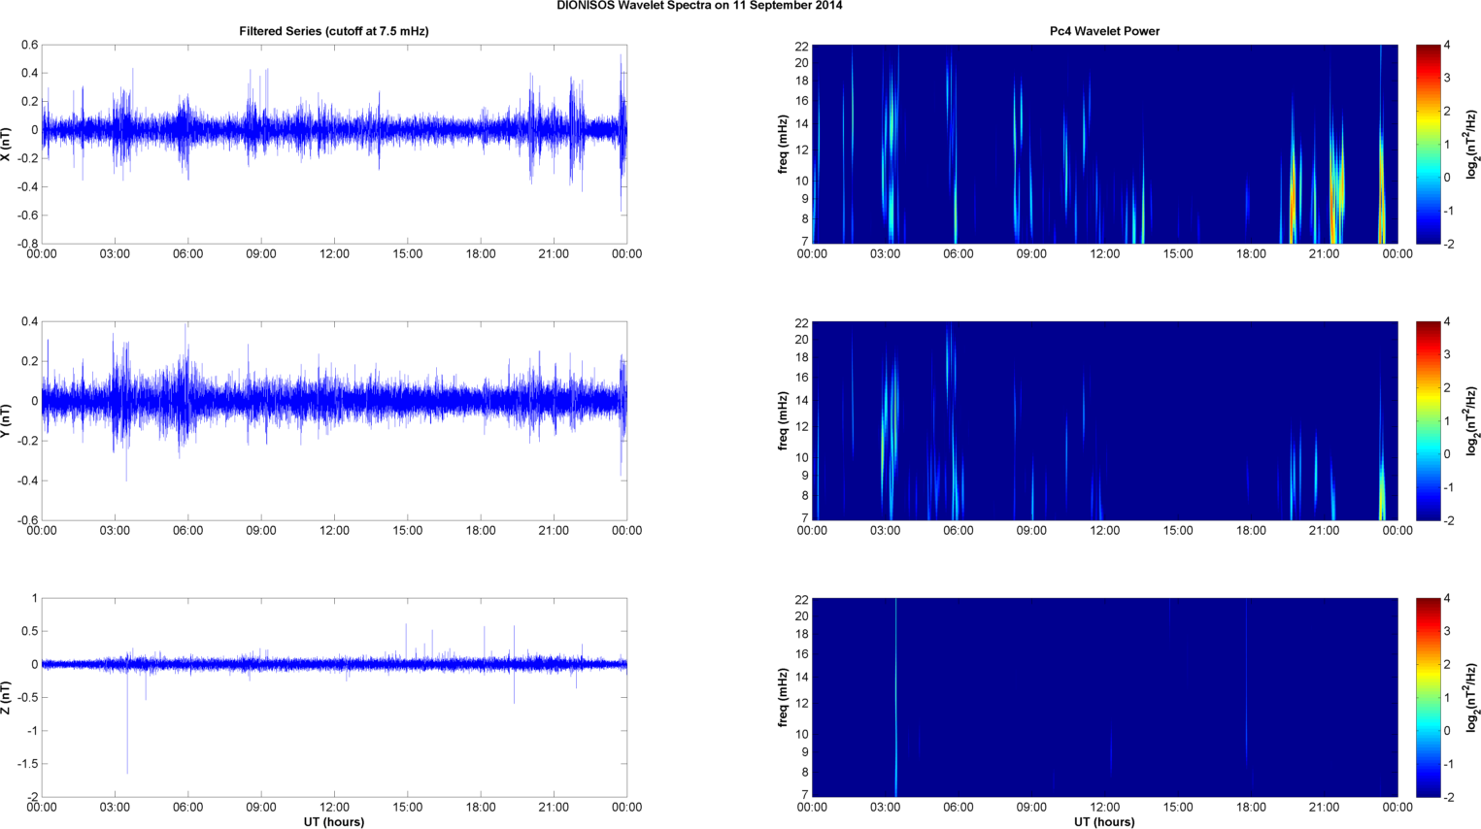Click the DIONISOS Wavelet Spectra main title
Image resolution: width=1481 pixels, height=829 pixels.
click(699, 6)
